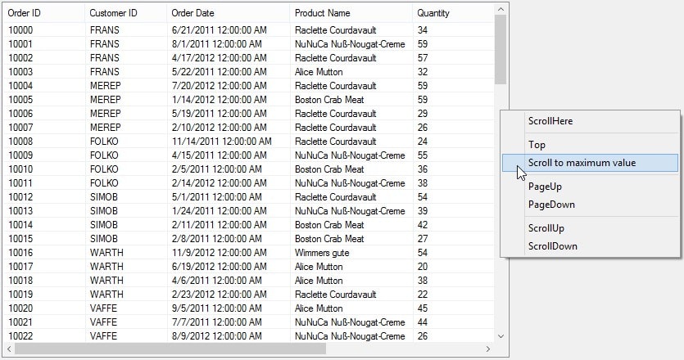The image size is (684, 360).
Task: Select order ID cell 10009
Action: click(44, 155)
